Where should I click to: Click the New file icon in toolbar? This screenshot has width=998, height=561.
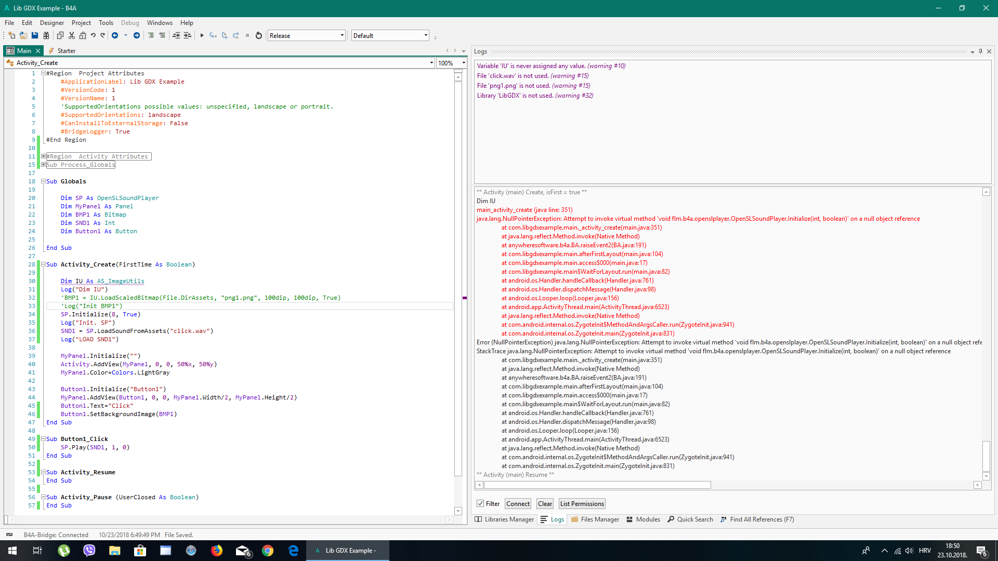point(12,35)
